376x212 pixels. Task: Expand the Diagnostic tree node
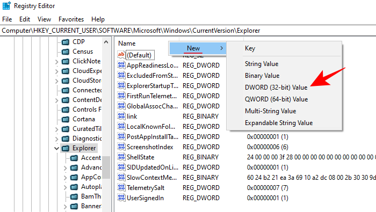point(57,139)
